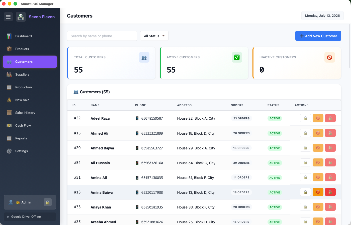This screenshot has height=225, width=351.
Task: Click white lock button for Ahmed Bajwa
Action: point(305,148)
